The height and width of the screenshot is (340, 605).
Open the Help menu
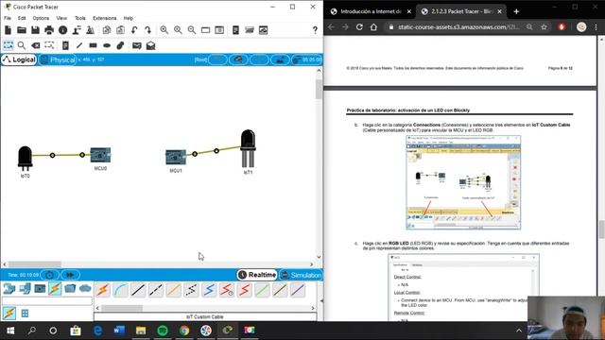point(129,18)
